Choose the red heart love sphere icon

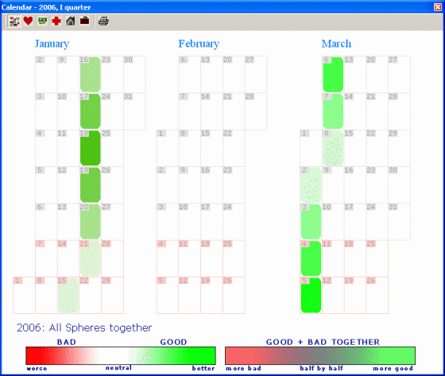28,21
